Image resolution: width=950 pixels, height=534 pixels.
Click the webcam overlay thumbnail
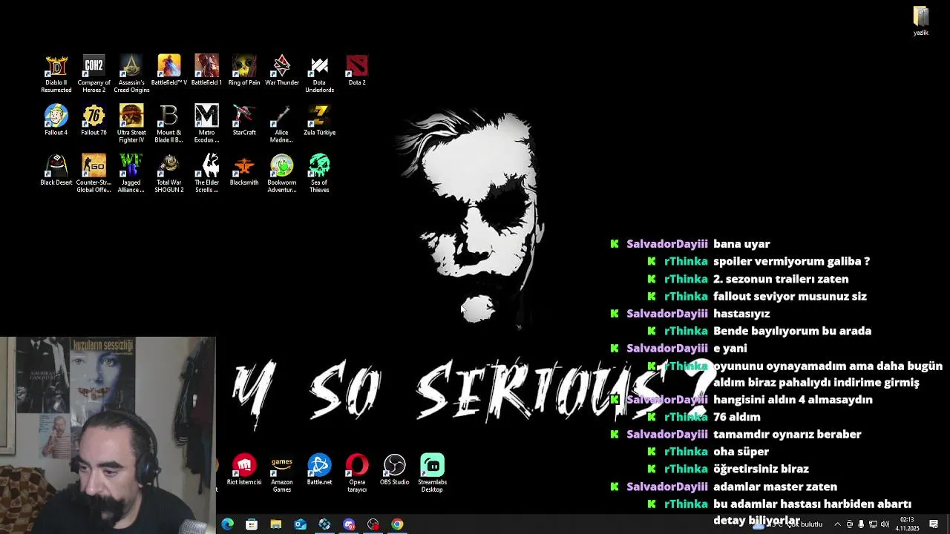point(108,435)
